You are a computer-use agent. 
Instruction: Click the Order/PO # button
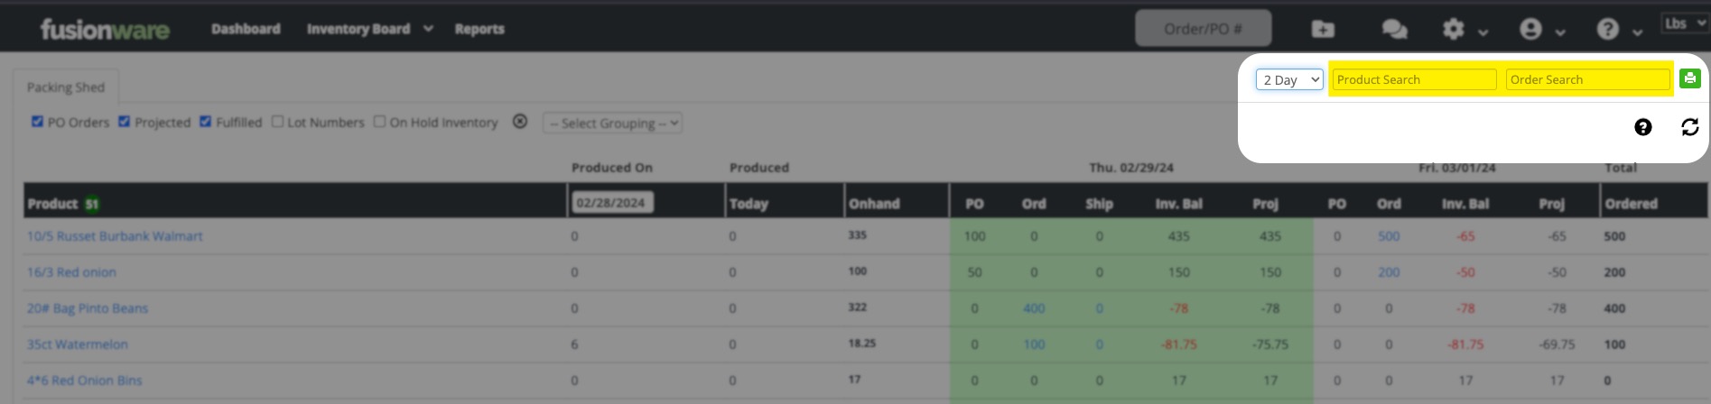(1203, 29)
